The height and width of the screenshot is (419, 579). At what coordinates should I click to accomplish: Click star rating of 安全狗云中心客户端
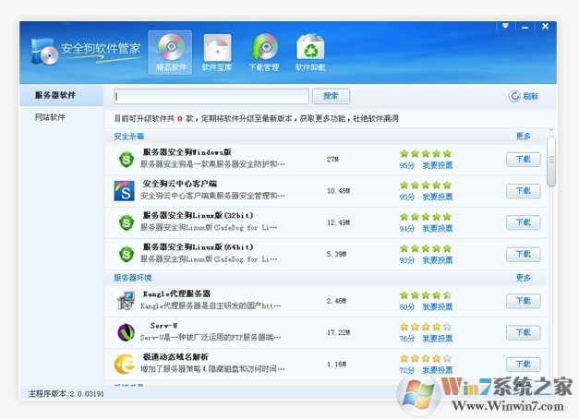[x=426, y=186]
